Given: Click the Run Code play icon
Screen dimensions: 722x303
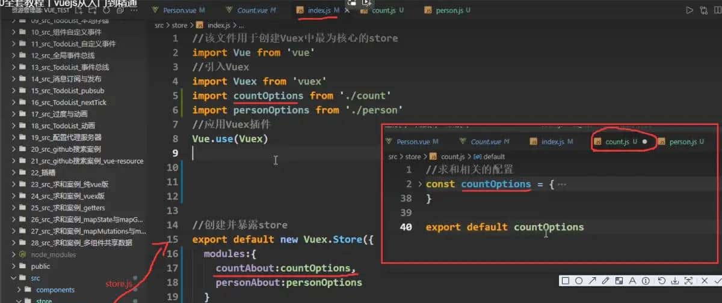Looking at the screenshot, I should tap(690, 10).
